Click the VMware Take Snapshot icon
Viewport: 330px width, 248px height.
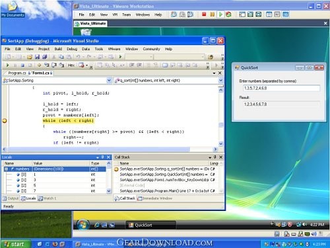coord(174,15)
